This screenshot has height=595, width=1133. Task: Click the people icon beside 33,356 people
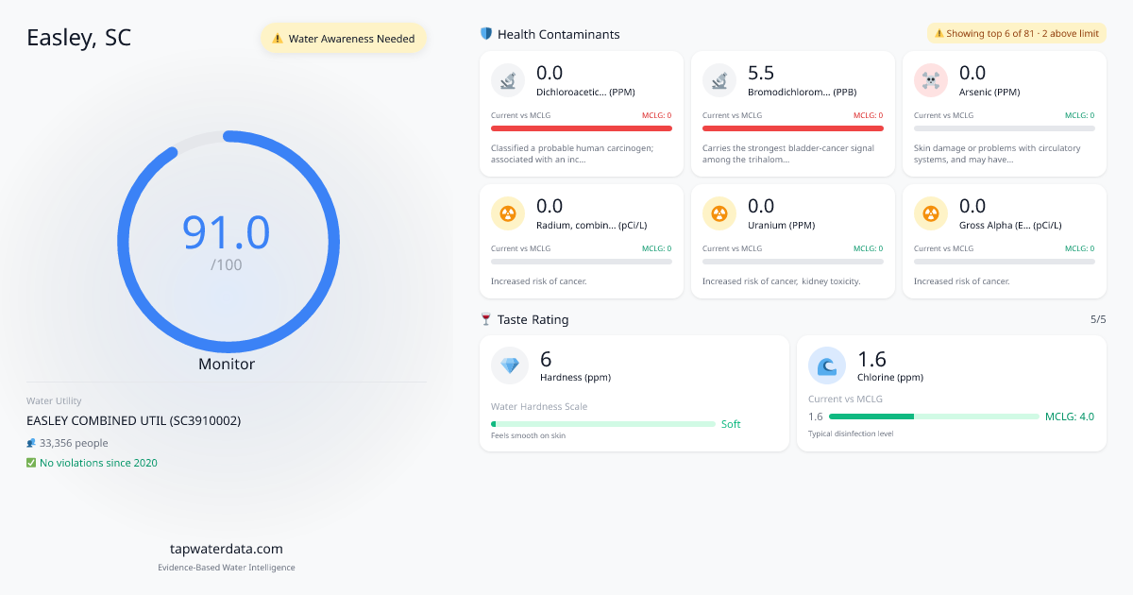coord(31,443)
